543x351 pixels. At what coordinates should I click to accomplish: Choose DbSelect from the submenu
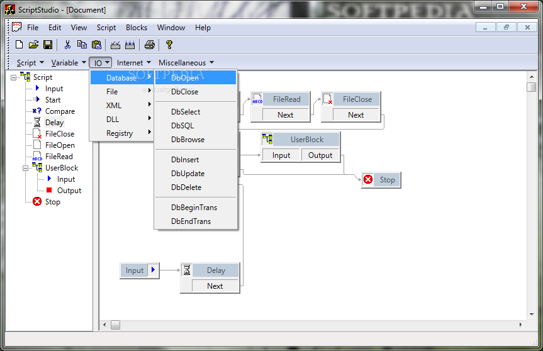pos(196,112)
